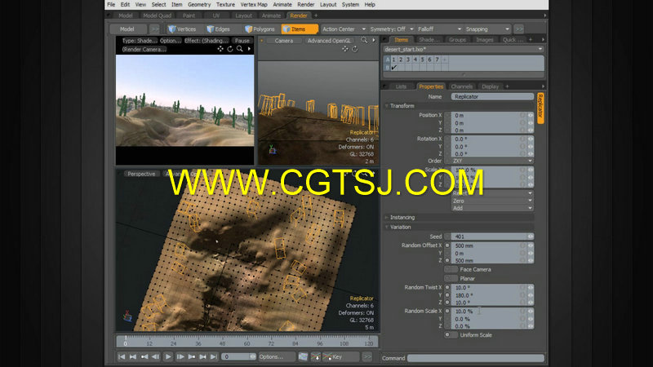Step one frame backward

(155, 356)
